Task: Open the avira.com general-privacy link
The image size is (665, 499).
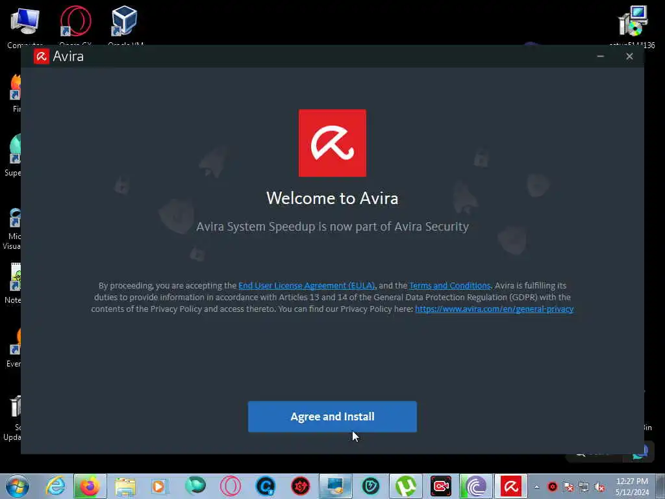Action: (494, 309)
